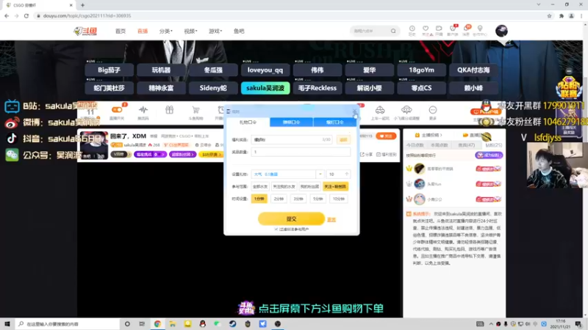Viewport: 588px width, 330px height.
Task: Open File Explorer from the taskbar
Action: coord(173,324)
